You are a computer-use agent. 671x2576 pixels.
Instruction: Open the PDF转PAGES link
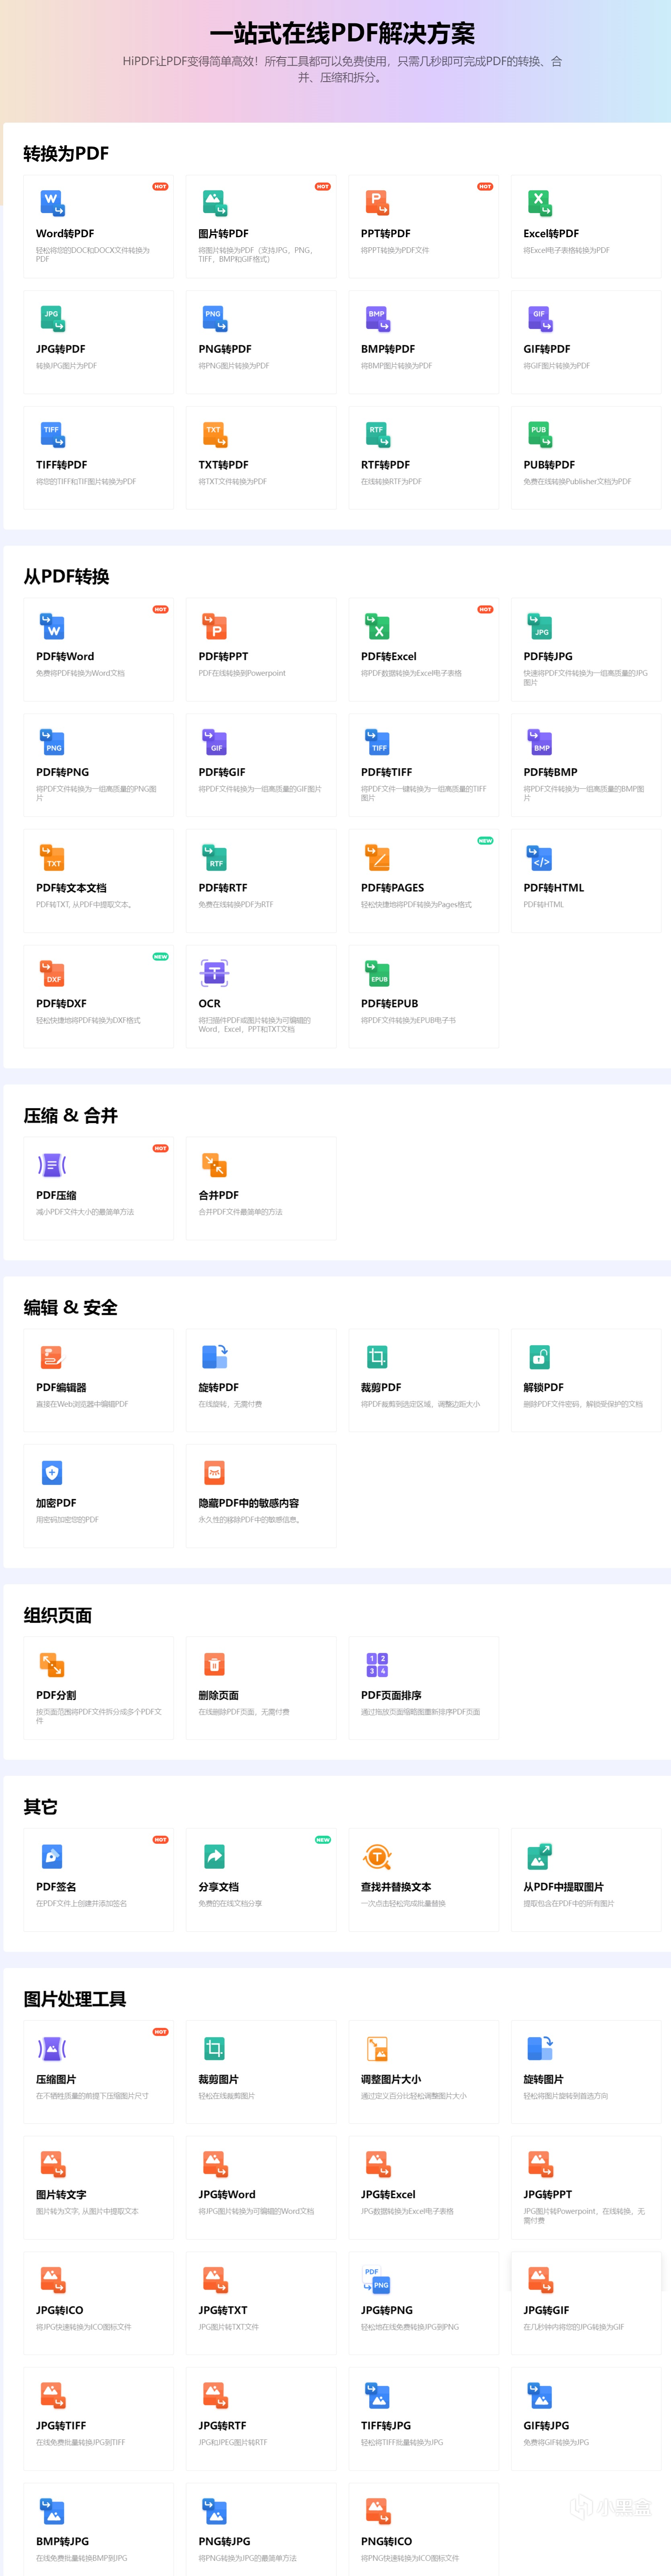click(x=392, y=888)
